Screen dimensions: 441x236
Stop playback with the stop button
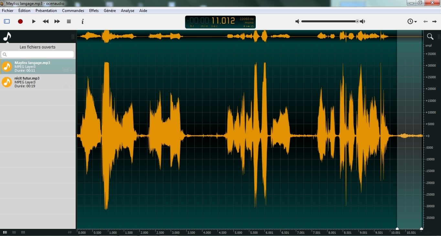[69, 21]
